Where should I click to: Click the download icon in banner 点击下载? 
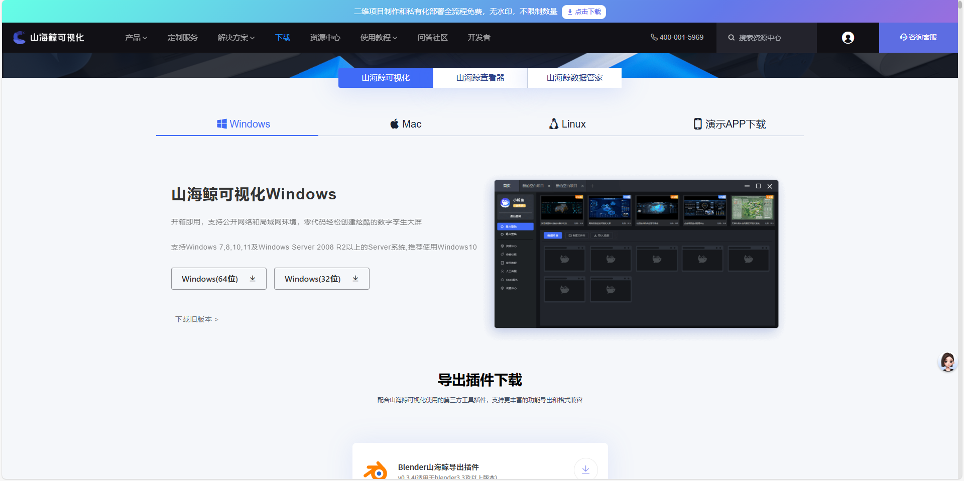pos(570,12)
